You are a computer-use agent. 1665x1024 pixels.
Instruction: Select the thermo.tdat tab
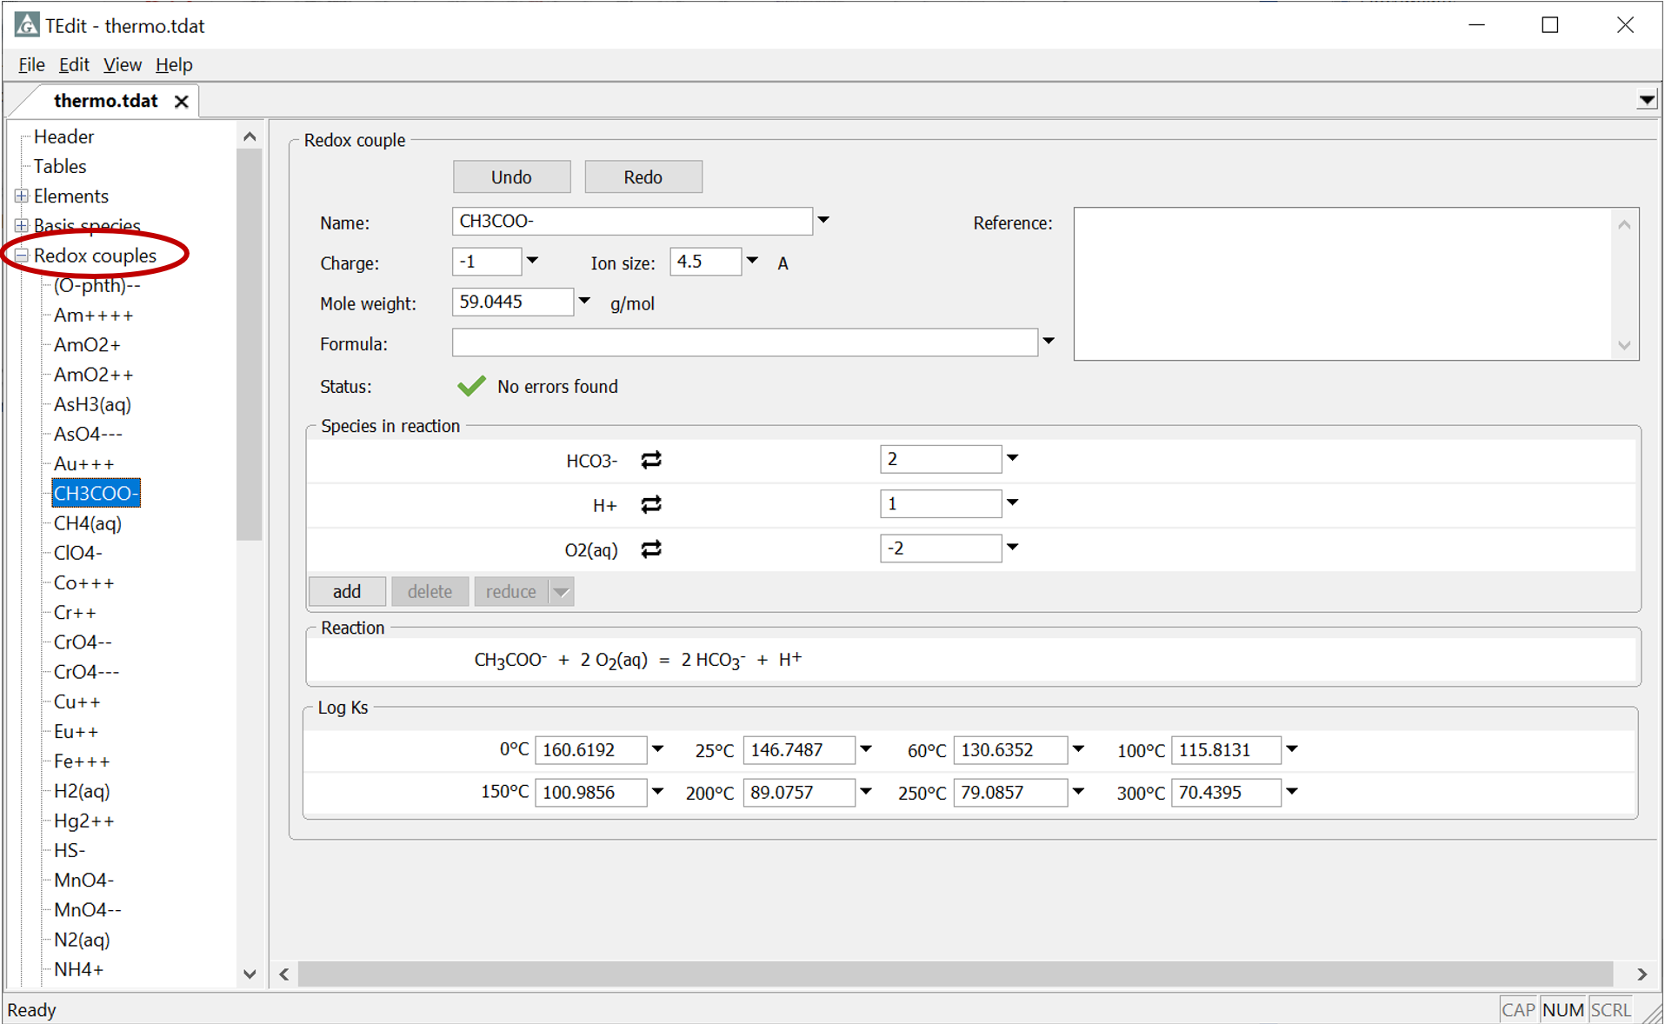pos(106,101)
